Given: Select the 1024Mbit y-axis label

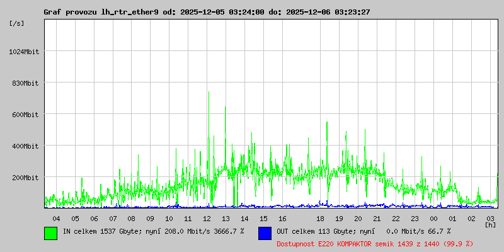Looking at the screenshot, I should (x=25, y=52).
